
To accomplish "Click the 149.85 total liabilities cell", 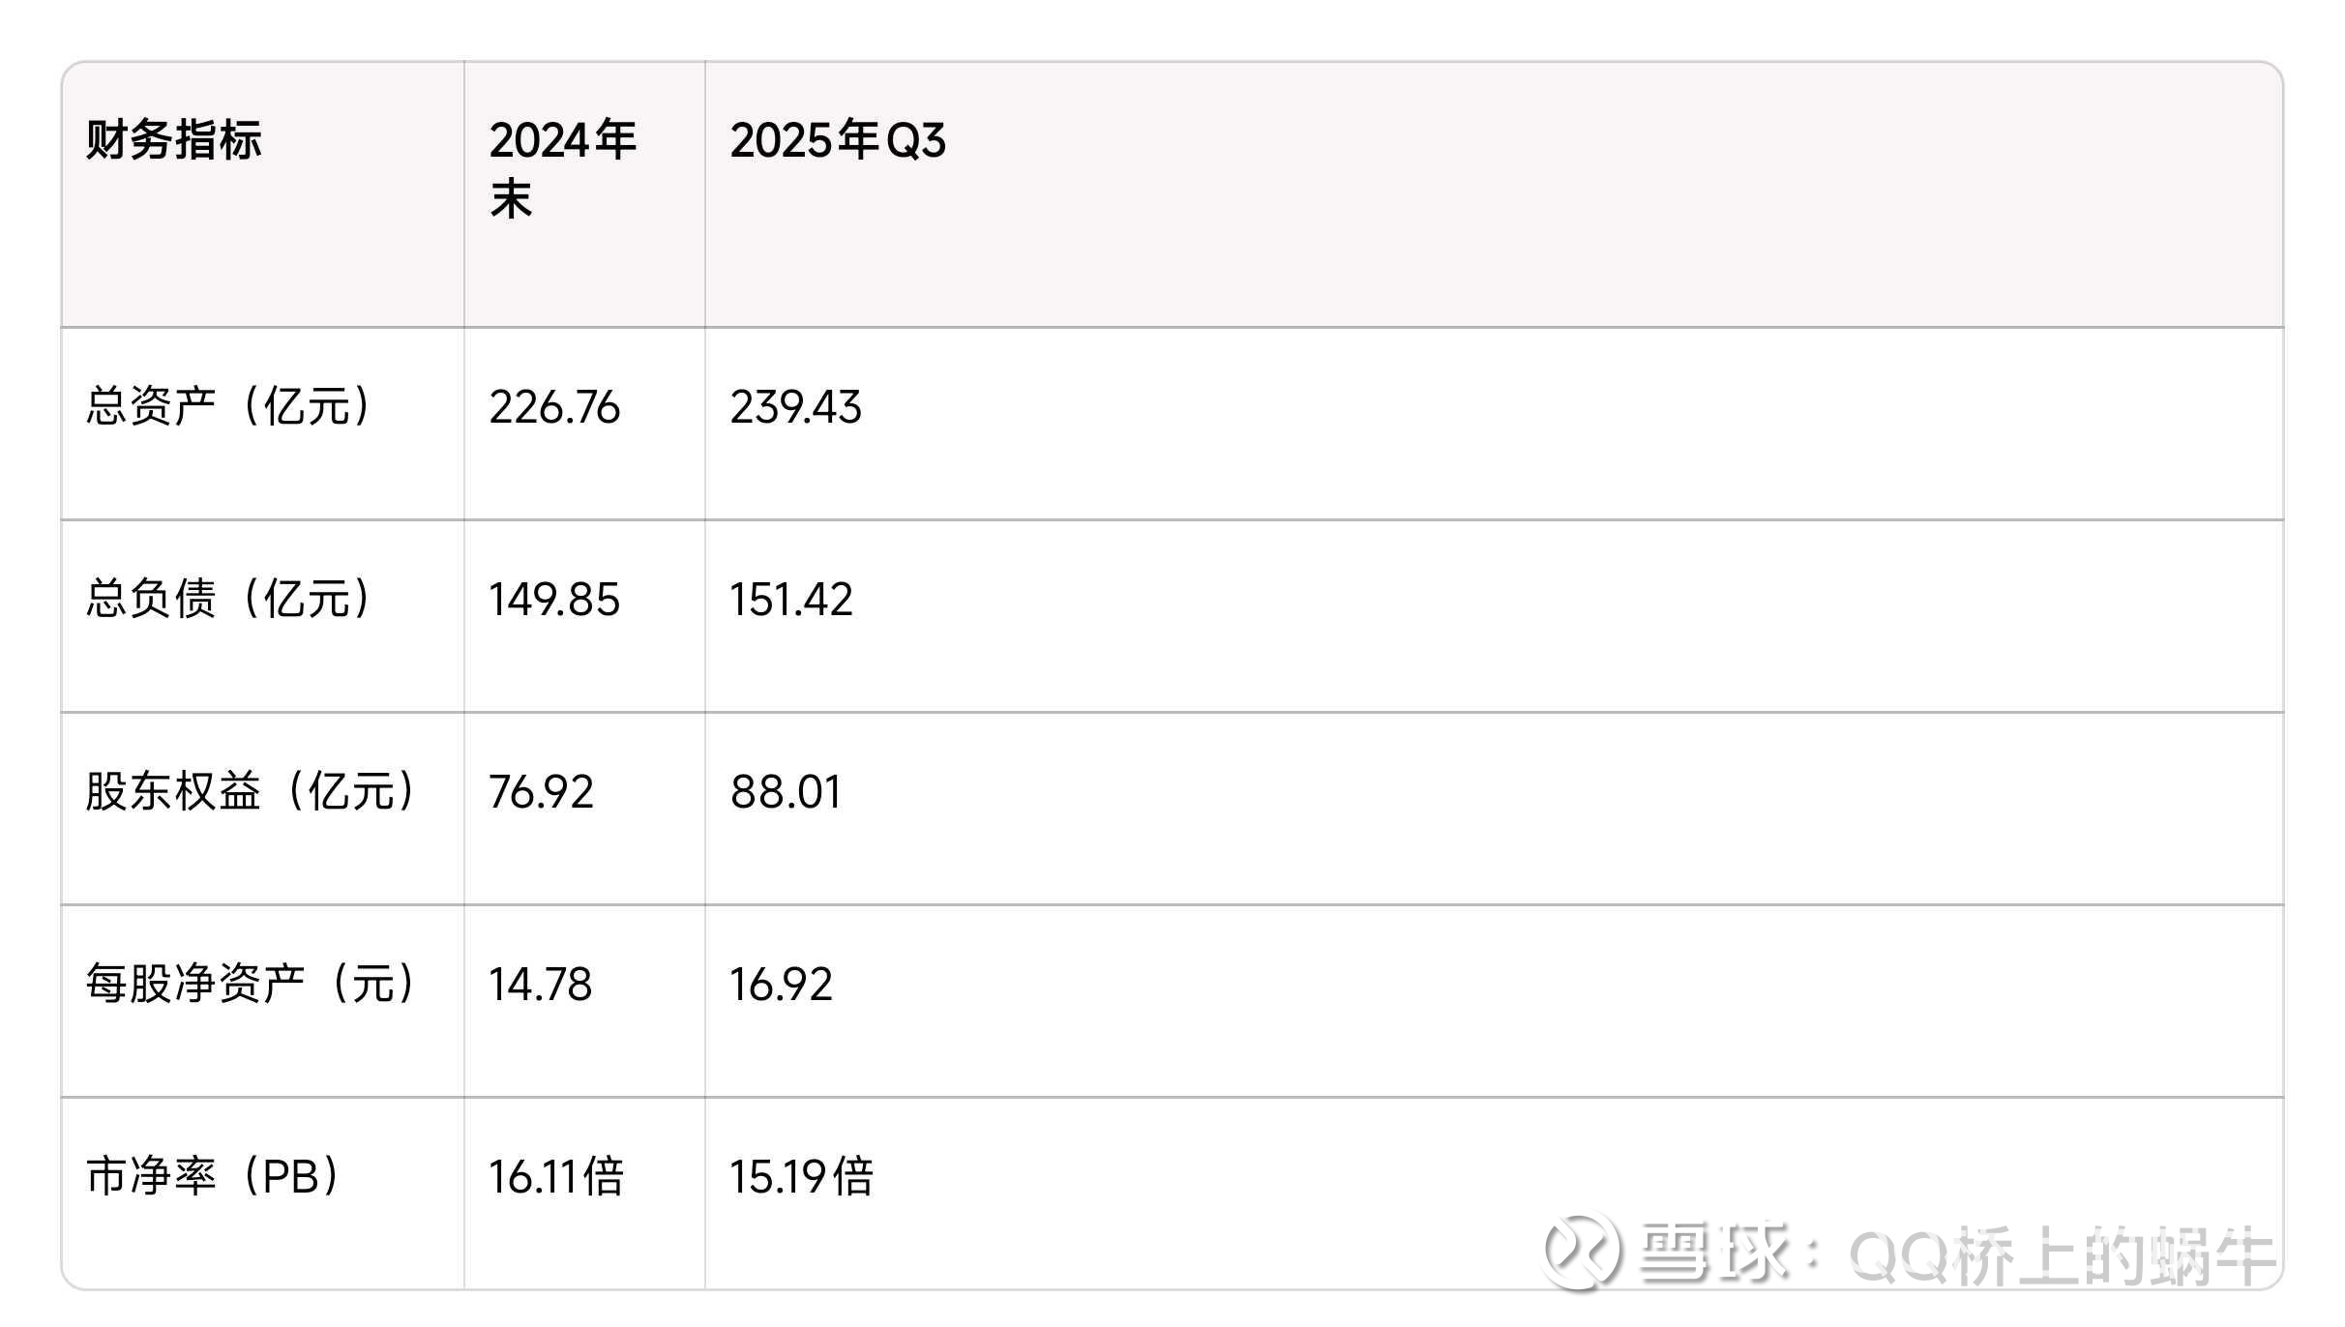I will [554, 600].
